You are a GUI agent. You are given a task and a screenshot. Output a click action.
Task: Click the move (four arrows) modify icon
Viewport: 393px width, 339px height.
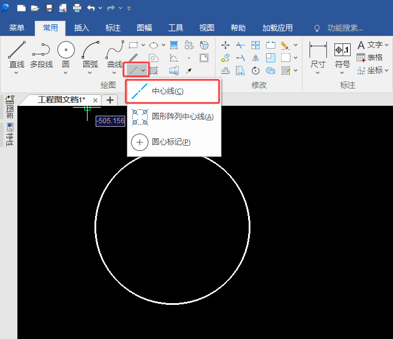pos(225,45)
